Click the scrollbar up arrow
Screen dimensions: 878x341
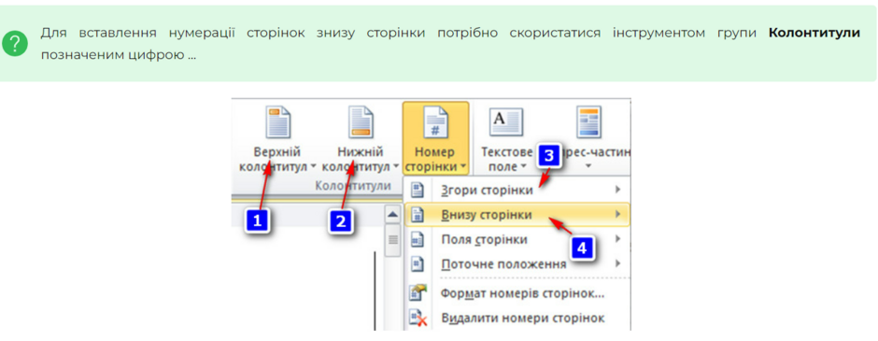pyautogui.click(x=393, y=215)
